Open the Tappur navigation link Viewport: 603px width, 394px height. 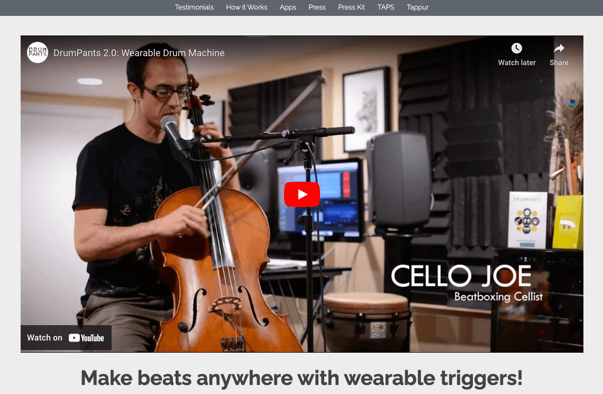418,7
